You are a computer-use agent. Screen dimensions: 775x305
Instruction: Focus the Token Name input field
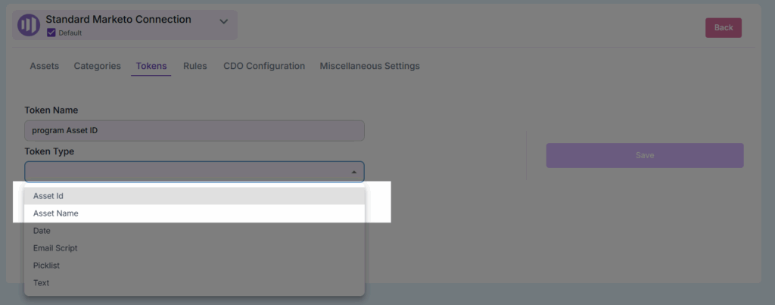[194, 130]
